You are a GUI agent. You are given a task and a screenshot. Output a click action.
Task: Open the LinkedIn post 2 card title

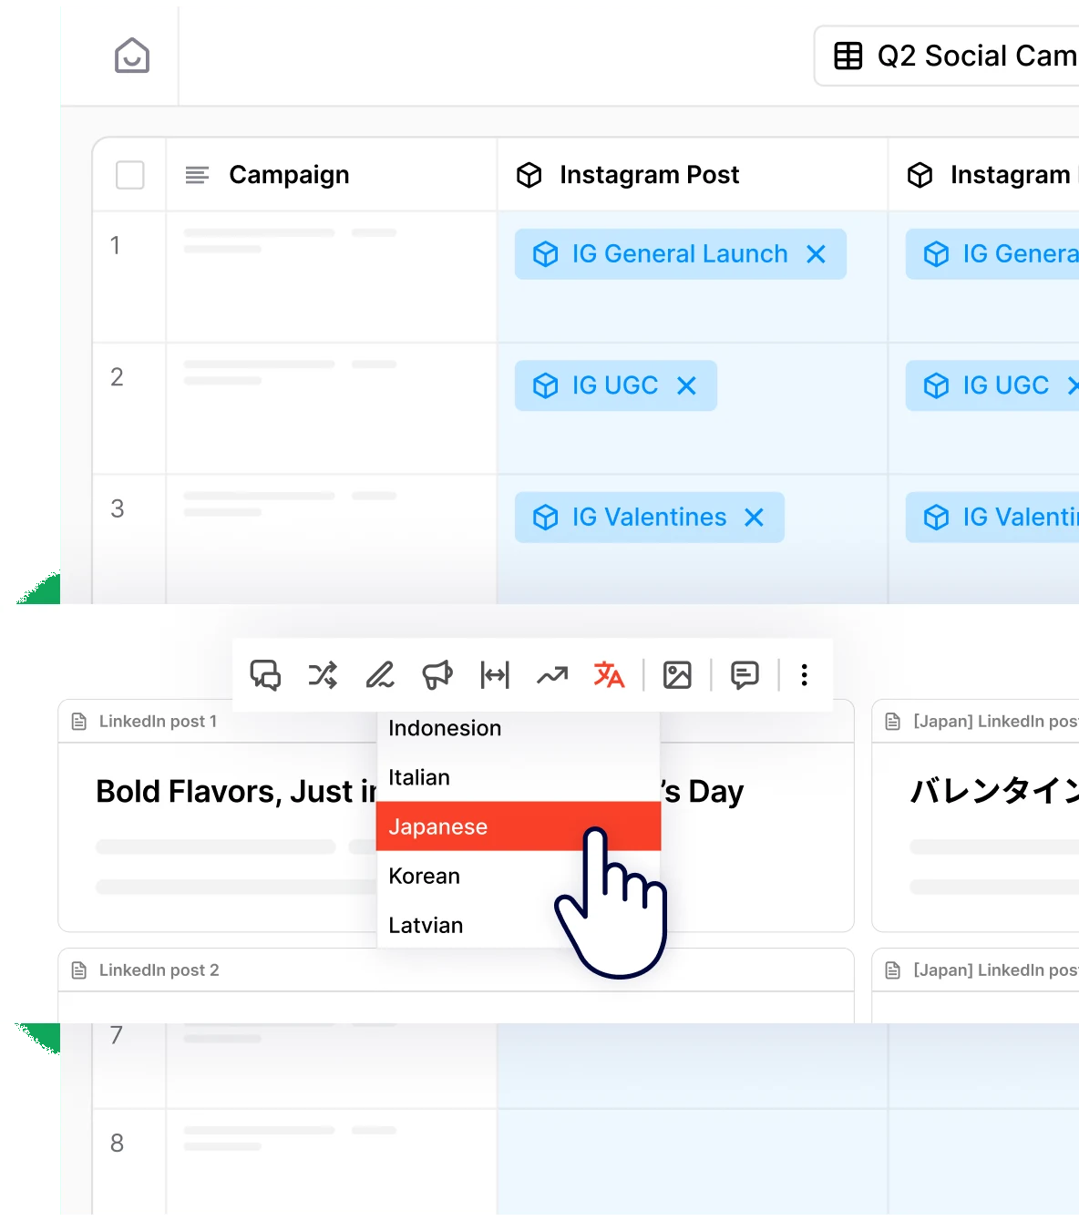159,970
